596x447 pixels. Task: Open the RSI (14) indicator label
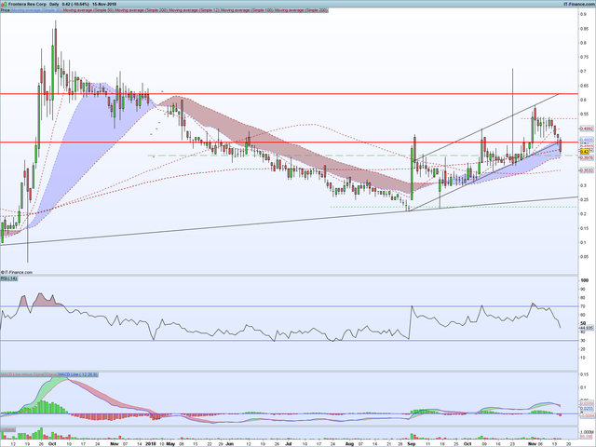tap(8, 278)
